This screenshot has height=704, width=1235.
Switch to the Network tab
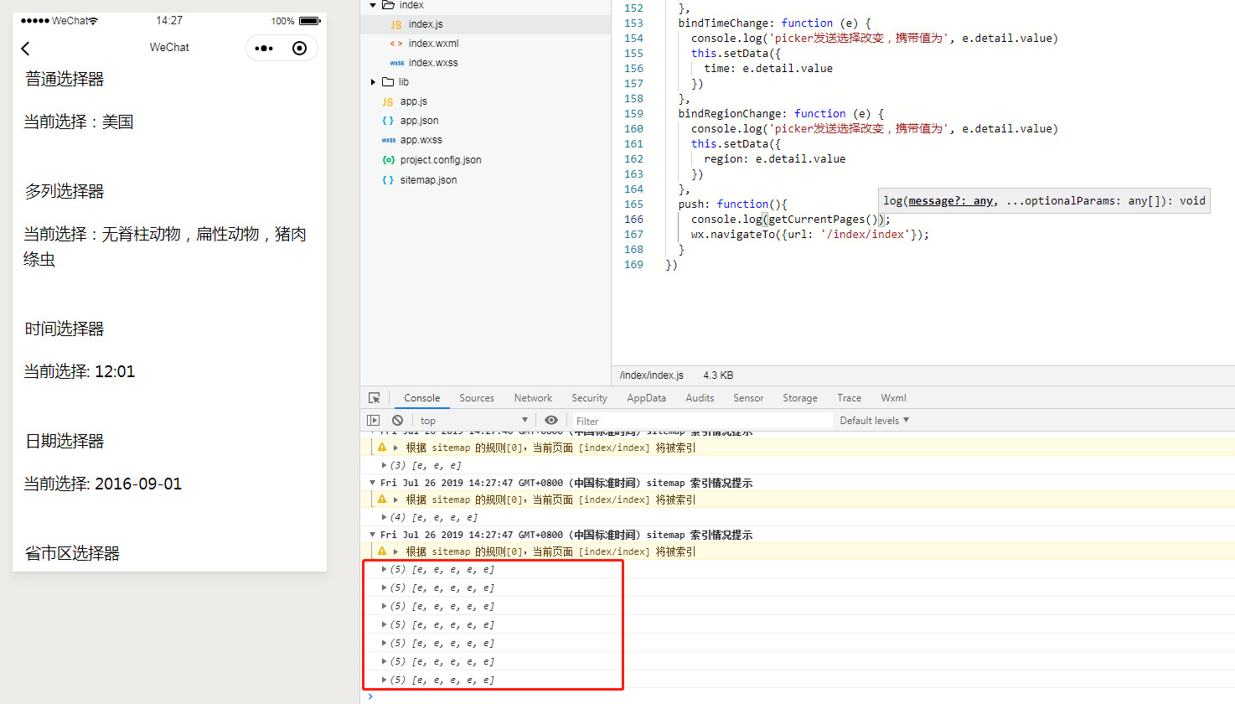[x=533, y=398]
